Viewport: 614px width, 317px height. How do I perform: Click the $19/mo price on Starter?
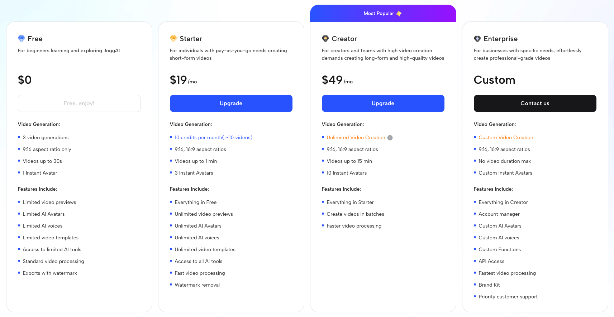[183, 80]
